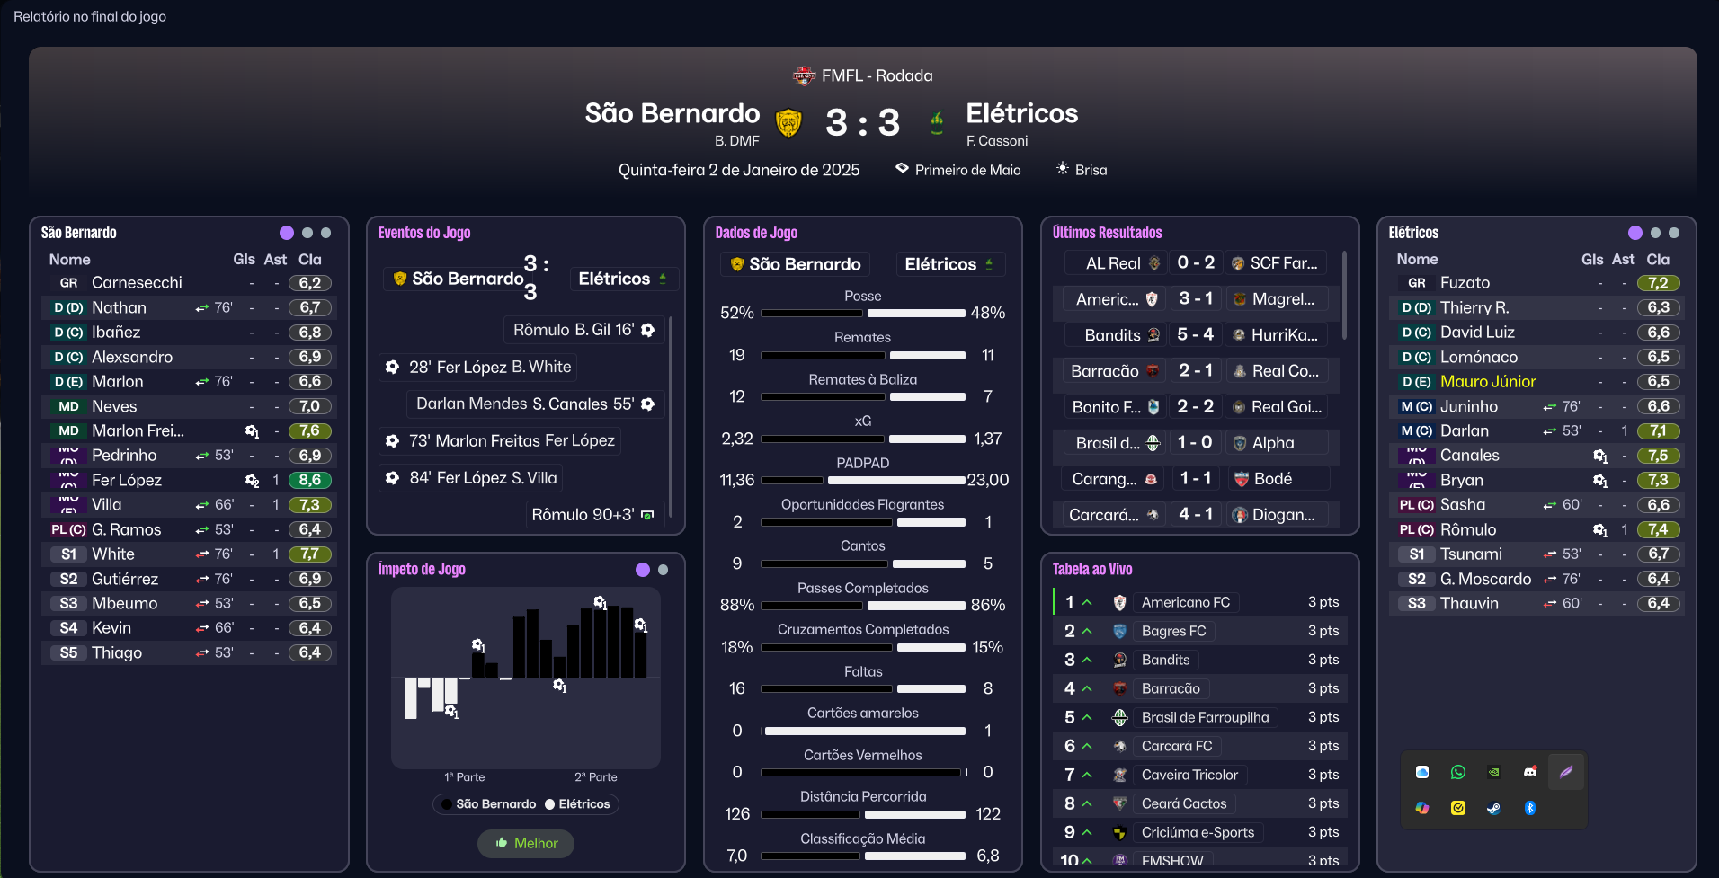Click the Melhor button
The image size is (1719, 878).
(x=526, y=843)
